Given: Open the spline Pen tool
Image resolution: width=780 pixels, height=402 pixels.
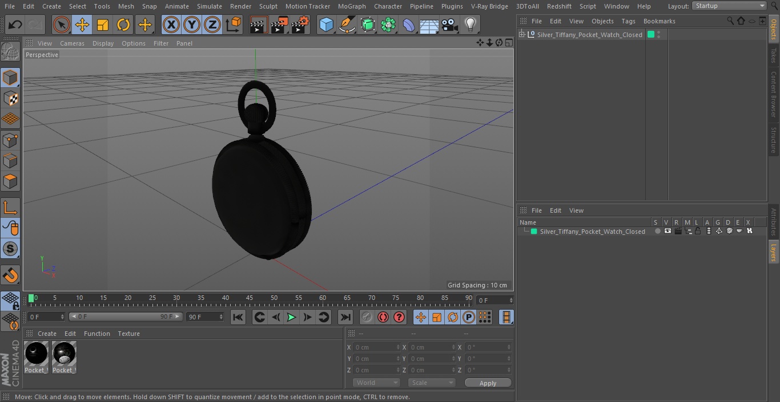Looking at the screenshot, I should [347, 25].
